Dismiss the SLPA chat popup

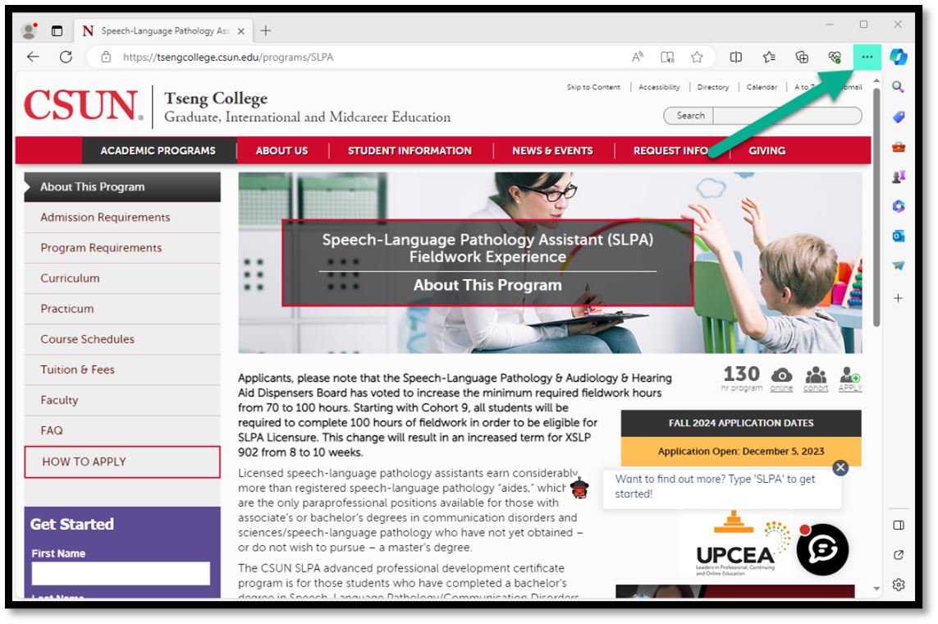(840, 467)
